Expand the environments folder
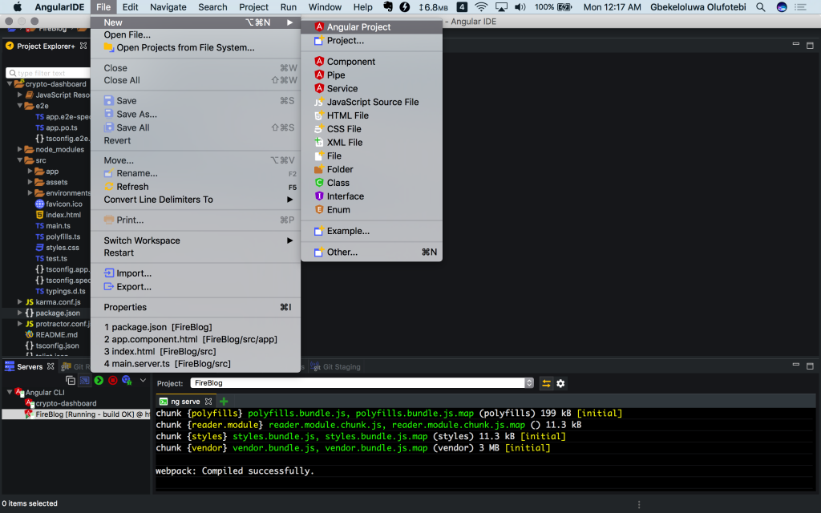Image resolution: width=821 pixels, height=513 pixels. click(x=30, y=193)
